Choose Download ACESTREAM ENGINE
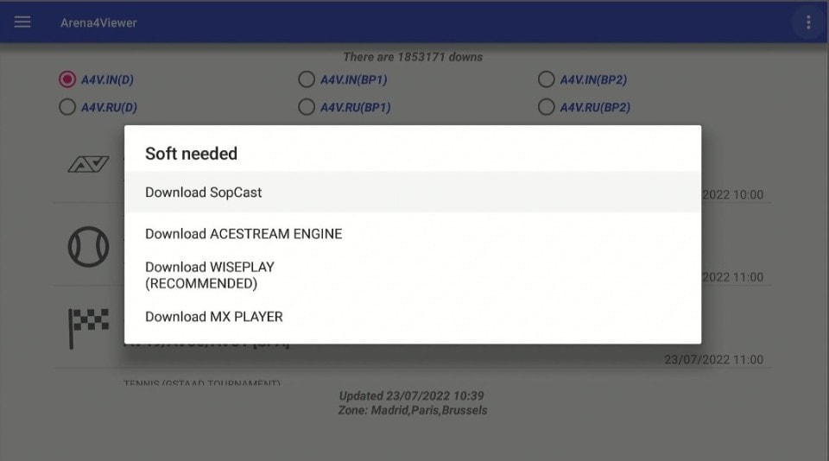 (413, 234)
